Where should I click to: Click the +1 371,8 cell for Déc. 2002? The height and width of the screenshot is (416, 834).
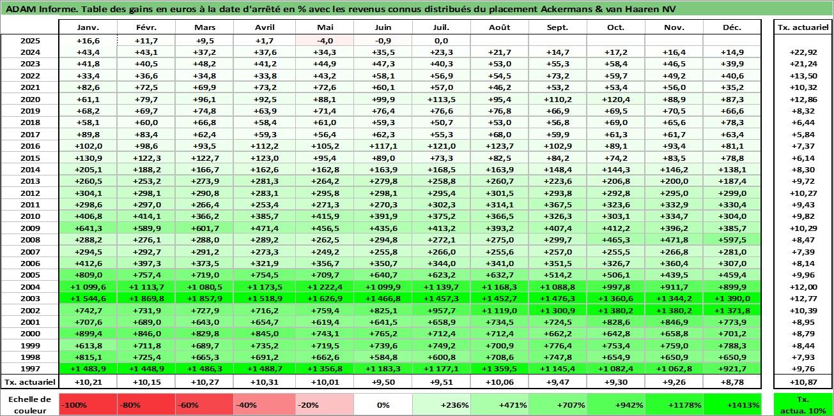click(732, 310)
